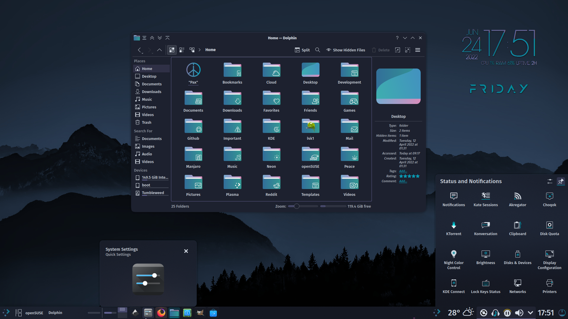
Task: Toggle Split view in Dolphin
Action: tap(302, 50)
